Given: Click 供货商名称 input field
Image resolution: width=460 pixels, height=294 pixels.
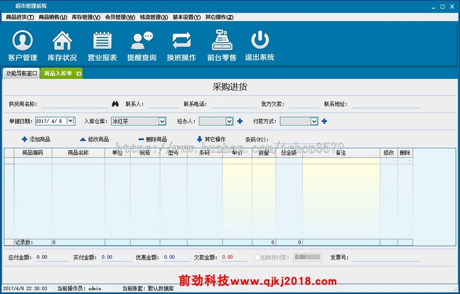Looking at the screenshot, I should pos(75,104).
